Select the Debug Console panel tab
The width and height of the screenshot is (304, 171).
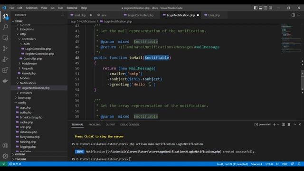coord(130,124)
